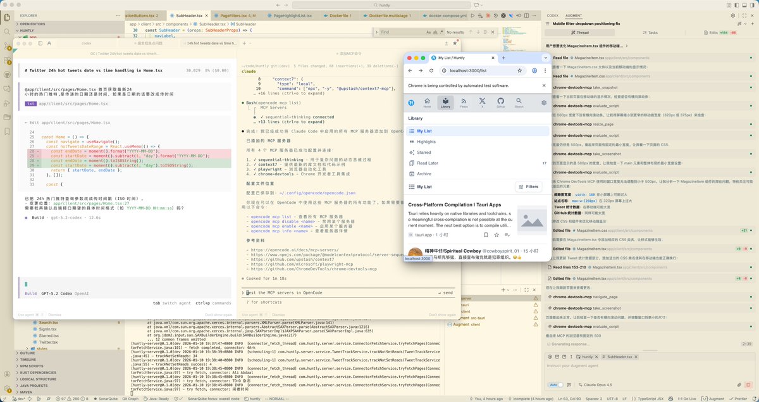The width and height of the screenshot is (759, 402).
Task: Select Starred in Huntly Library
Action: click(478, 153)
